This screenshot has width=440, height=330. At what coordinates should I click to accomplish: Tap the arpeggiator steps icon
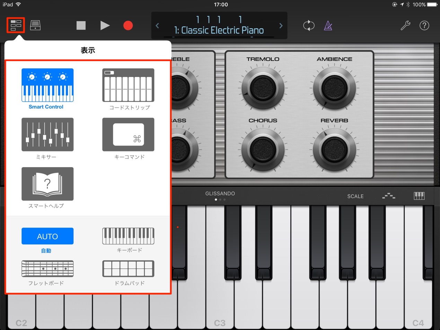coord(389,196)
